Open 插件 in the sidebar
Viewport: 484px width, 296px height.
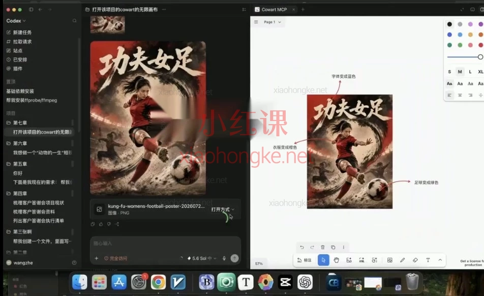click(15, 69)
